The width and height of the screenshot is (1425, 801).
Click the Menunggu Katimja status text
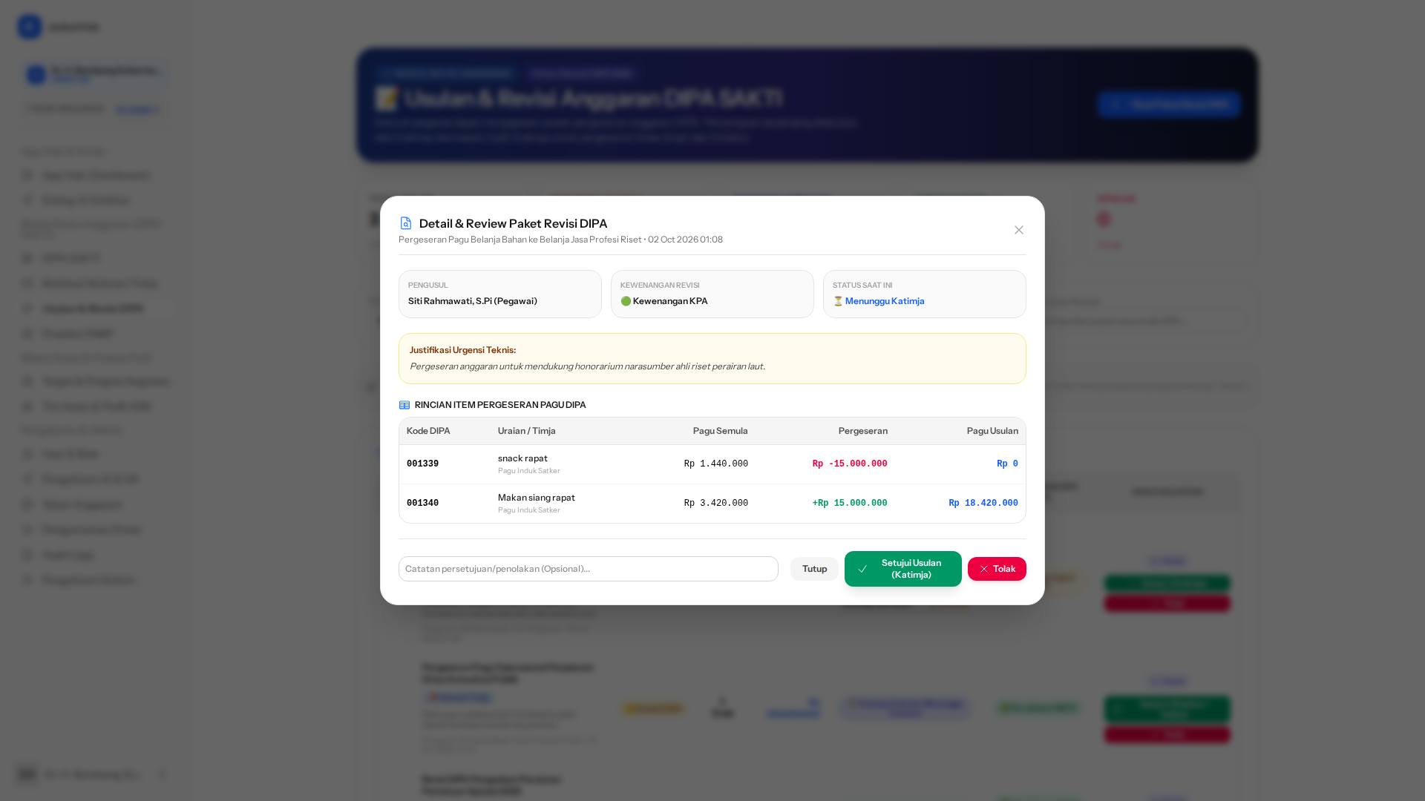pyautogui.click(x=885, y=301)
